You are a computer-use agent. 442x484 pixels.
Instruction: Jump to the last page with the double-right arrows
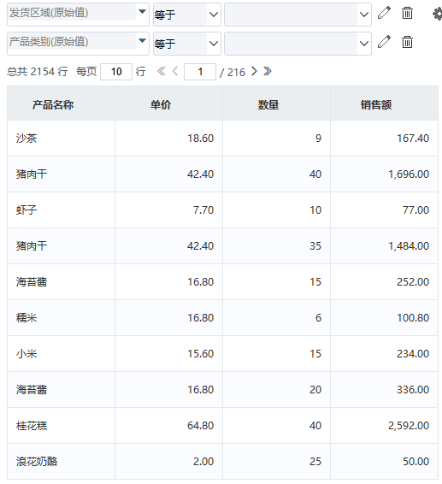tap(268, 72)
